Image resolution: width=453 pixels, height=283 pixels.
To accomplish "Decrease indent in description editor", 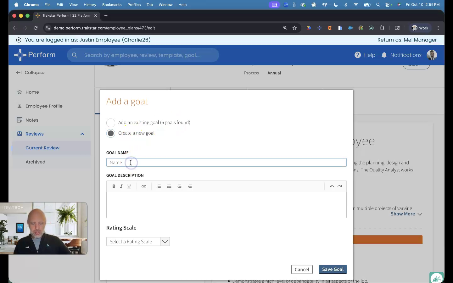I will pos(179,186).
